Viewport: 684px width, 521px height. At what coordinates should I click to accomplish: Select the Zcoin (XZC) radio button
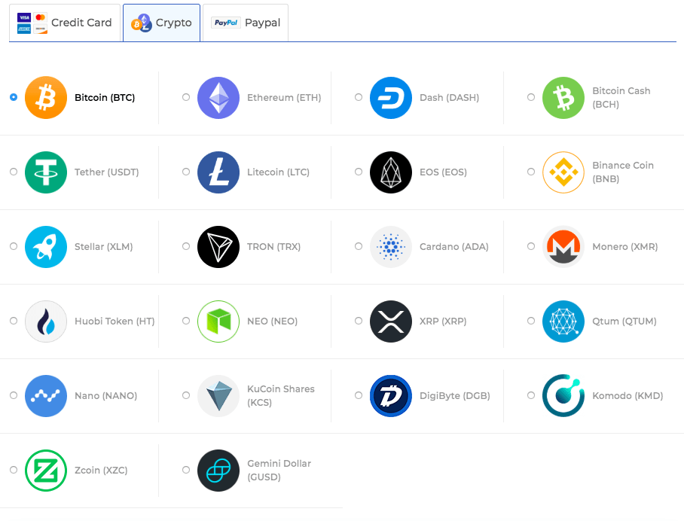point(14,470)
